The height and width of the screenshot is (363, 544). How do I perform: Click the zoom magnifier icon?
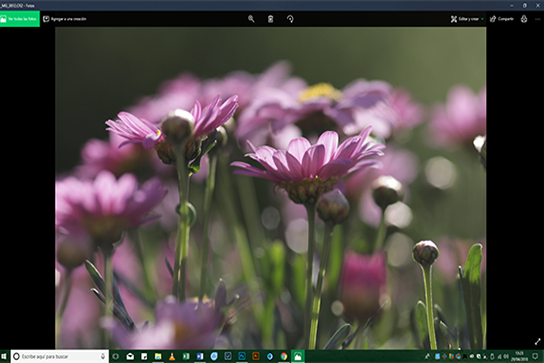pyautogui.click(x=251, y=19)
